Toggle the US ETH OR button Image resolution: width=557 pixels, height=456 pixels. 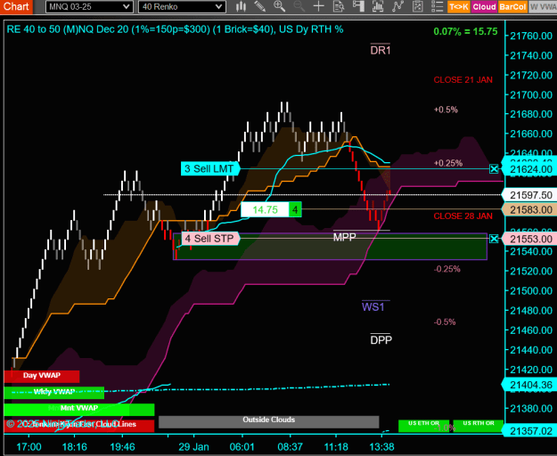(423, 425)
